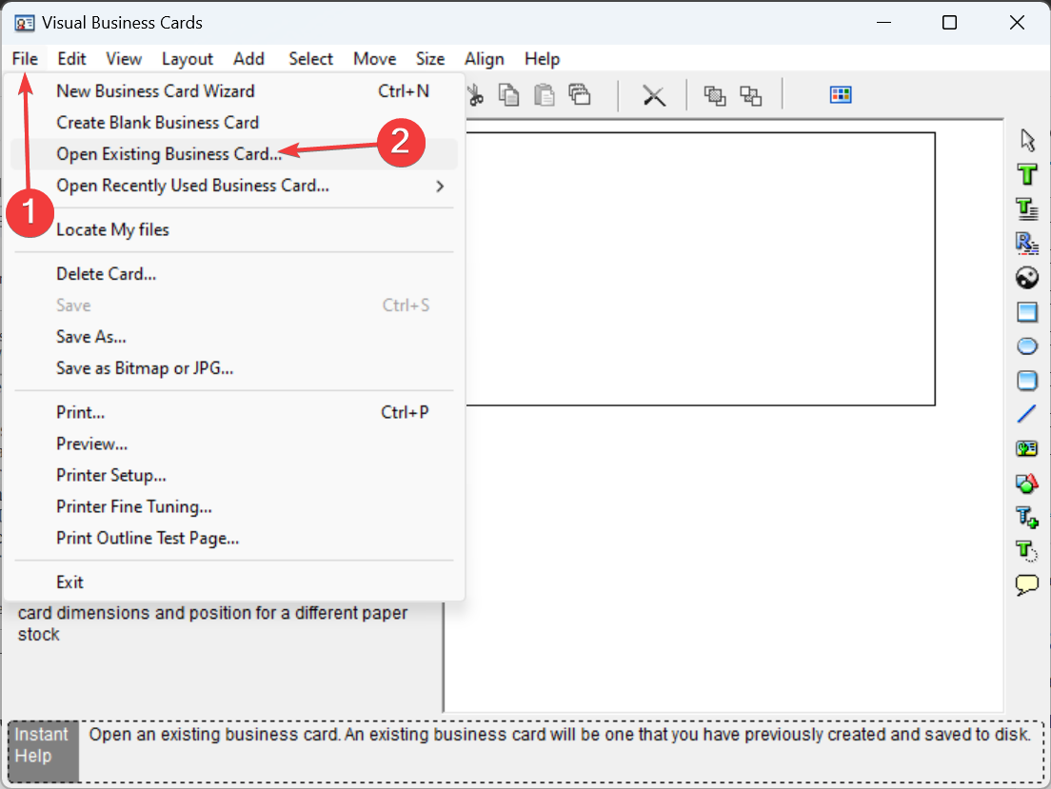1051x789 pixels.
Task: Choose Printer Fine Tuning... entry
Action: point(234,507)
